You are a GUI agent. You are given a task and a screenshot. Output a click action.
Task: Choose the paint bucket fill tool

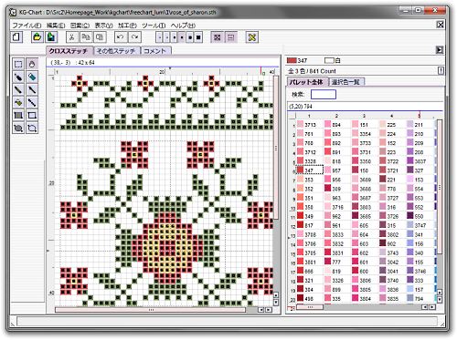point(18,102)
